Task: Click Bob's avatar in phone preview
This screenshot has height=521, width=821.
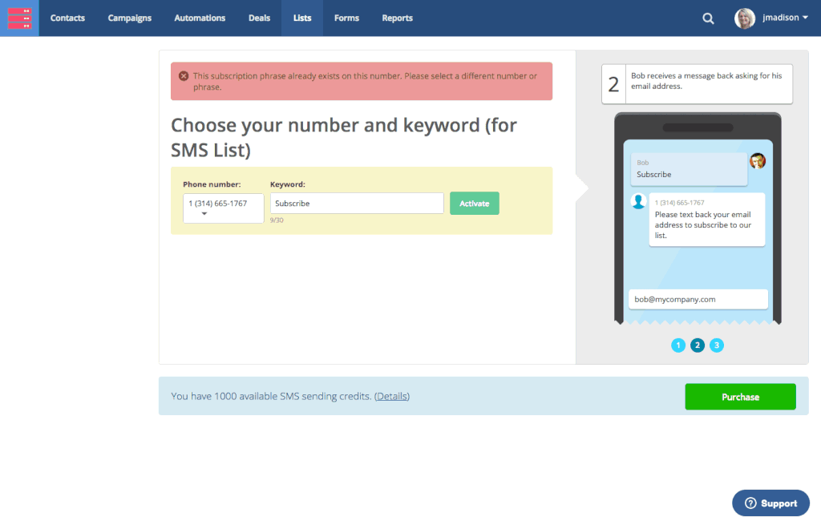Action: tap(758, 161)
